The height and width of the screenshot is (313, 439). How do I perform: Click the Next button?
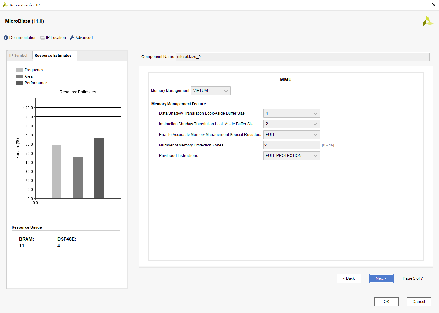tap(381, 278)
